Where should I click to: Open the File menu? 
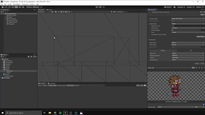(x=2, y=4)
